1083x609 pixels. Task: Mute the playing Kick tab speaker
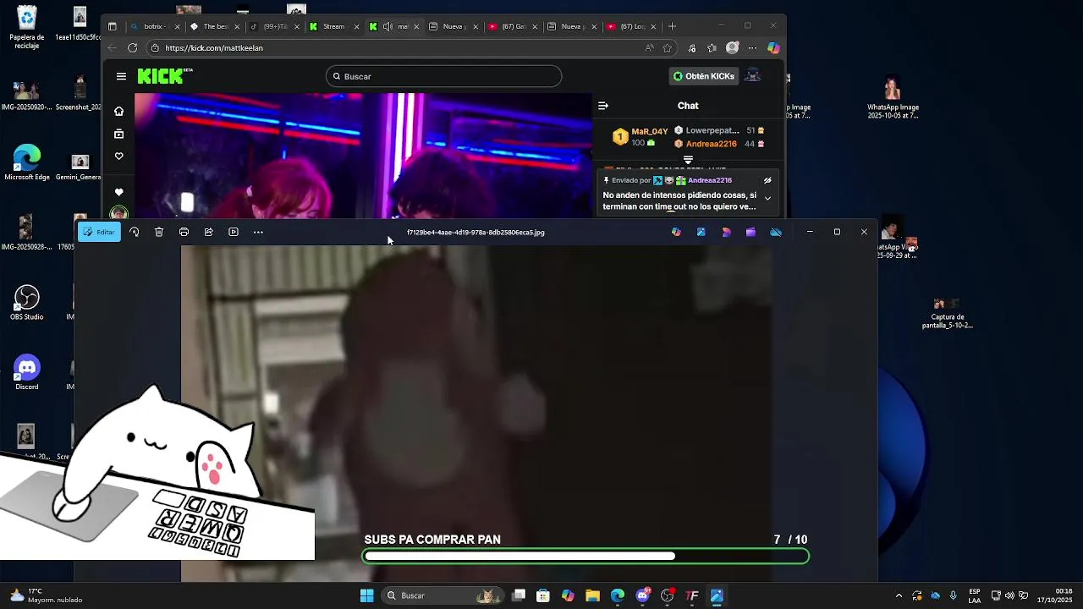(x=388, y=26)
